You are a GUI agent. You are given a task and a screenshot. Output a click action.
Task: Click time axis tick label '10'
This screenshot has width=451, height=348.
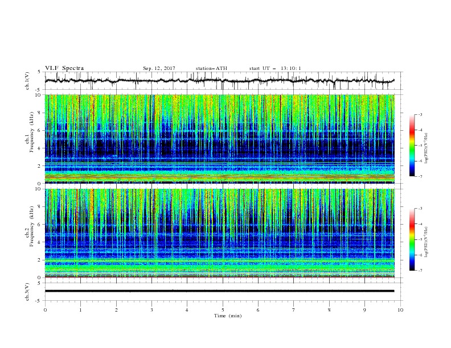[x=400, y=310]
